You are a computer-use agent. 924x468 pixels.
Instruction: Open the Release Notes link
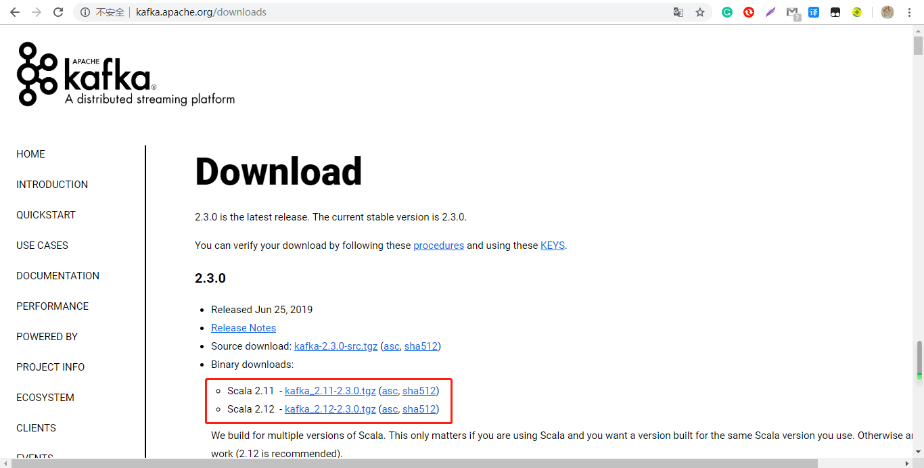[x=244, y=328]
